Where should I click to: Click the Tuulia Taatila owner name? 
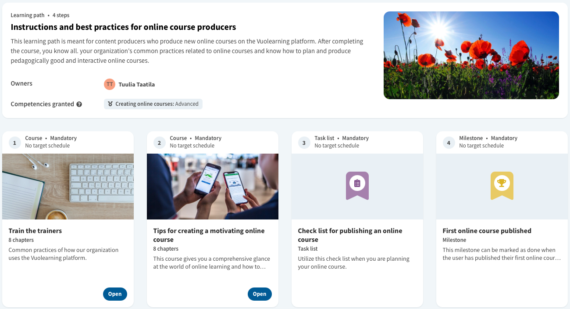click(x=136, y=84)
